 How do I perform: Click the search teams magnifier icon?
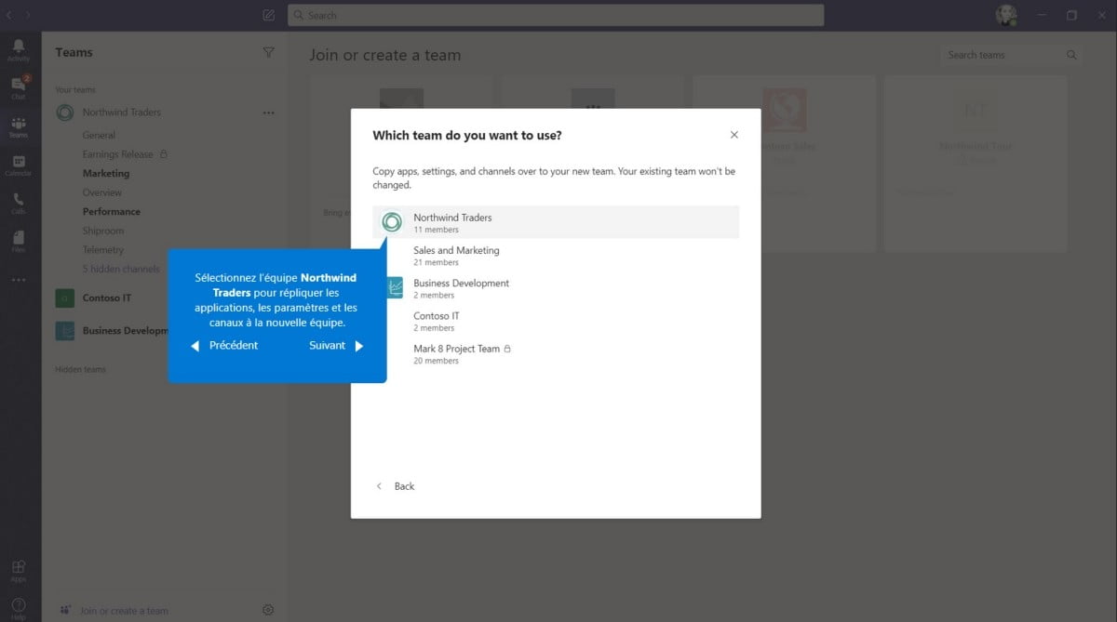(1071, 55)
